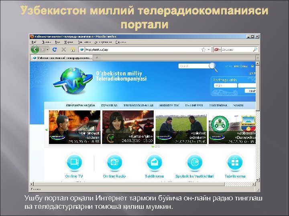289x216 pixels.
Task: Click the carousel previous green arrow
Action: (46, 130)
